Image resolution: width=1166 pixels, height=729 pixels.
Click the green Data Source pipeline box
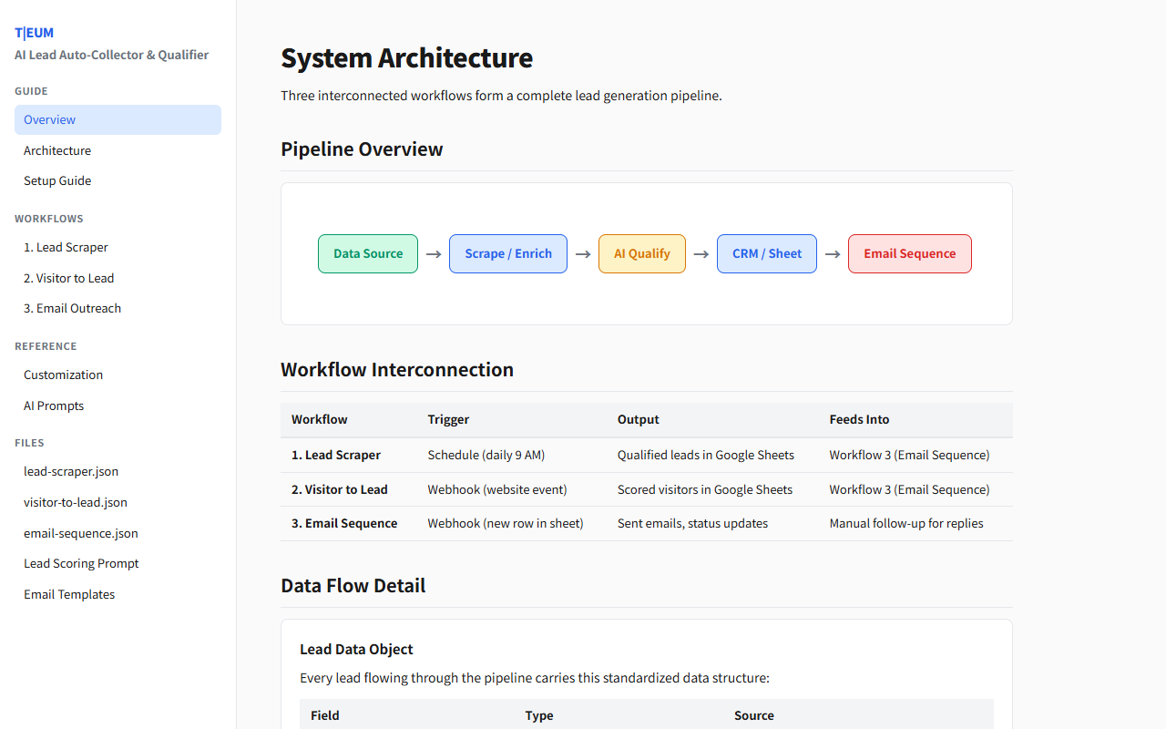368,253
